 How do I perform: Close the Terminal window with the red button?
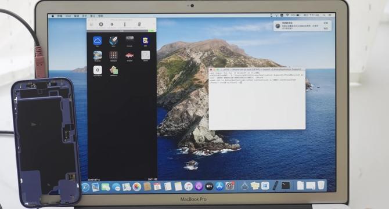click(x=211, y=70)
